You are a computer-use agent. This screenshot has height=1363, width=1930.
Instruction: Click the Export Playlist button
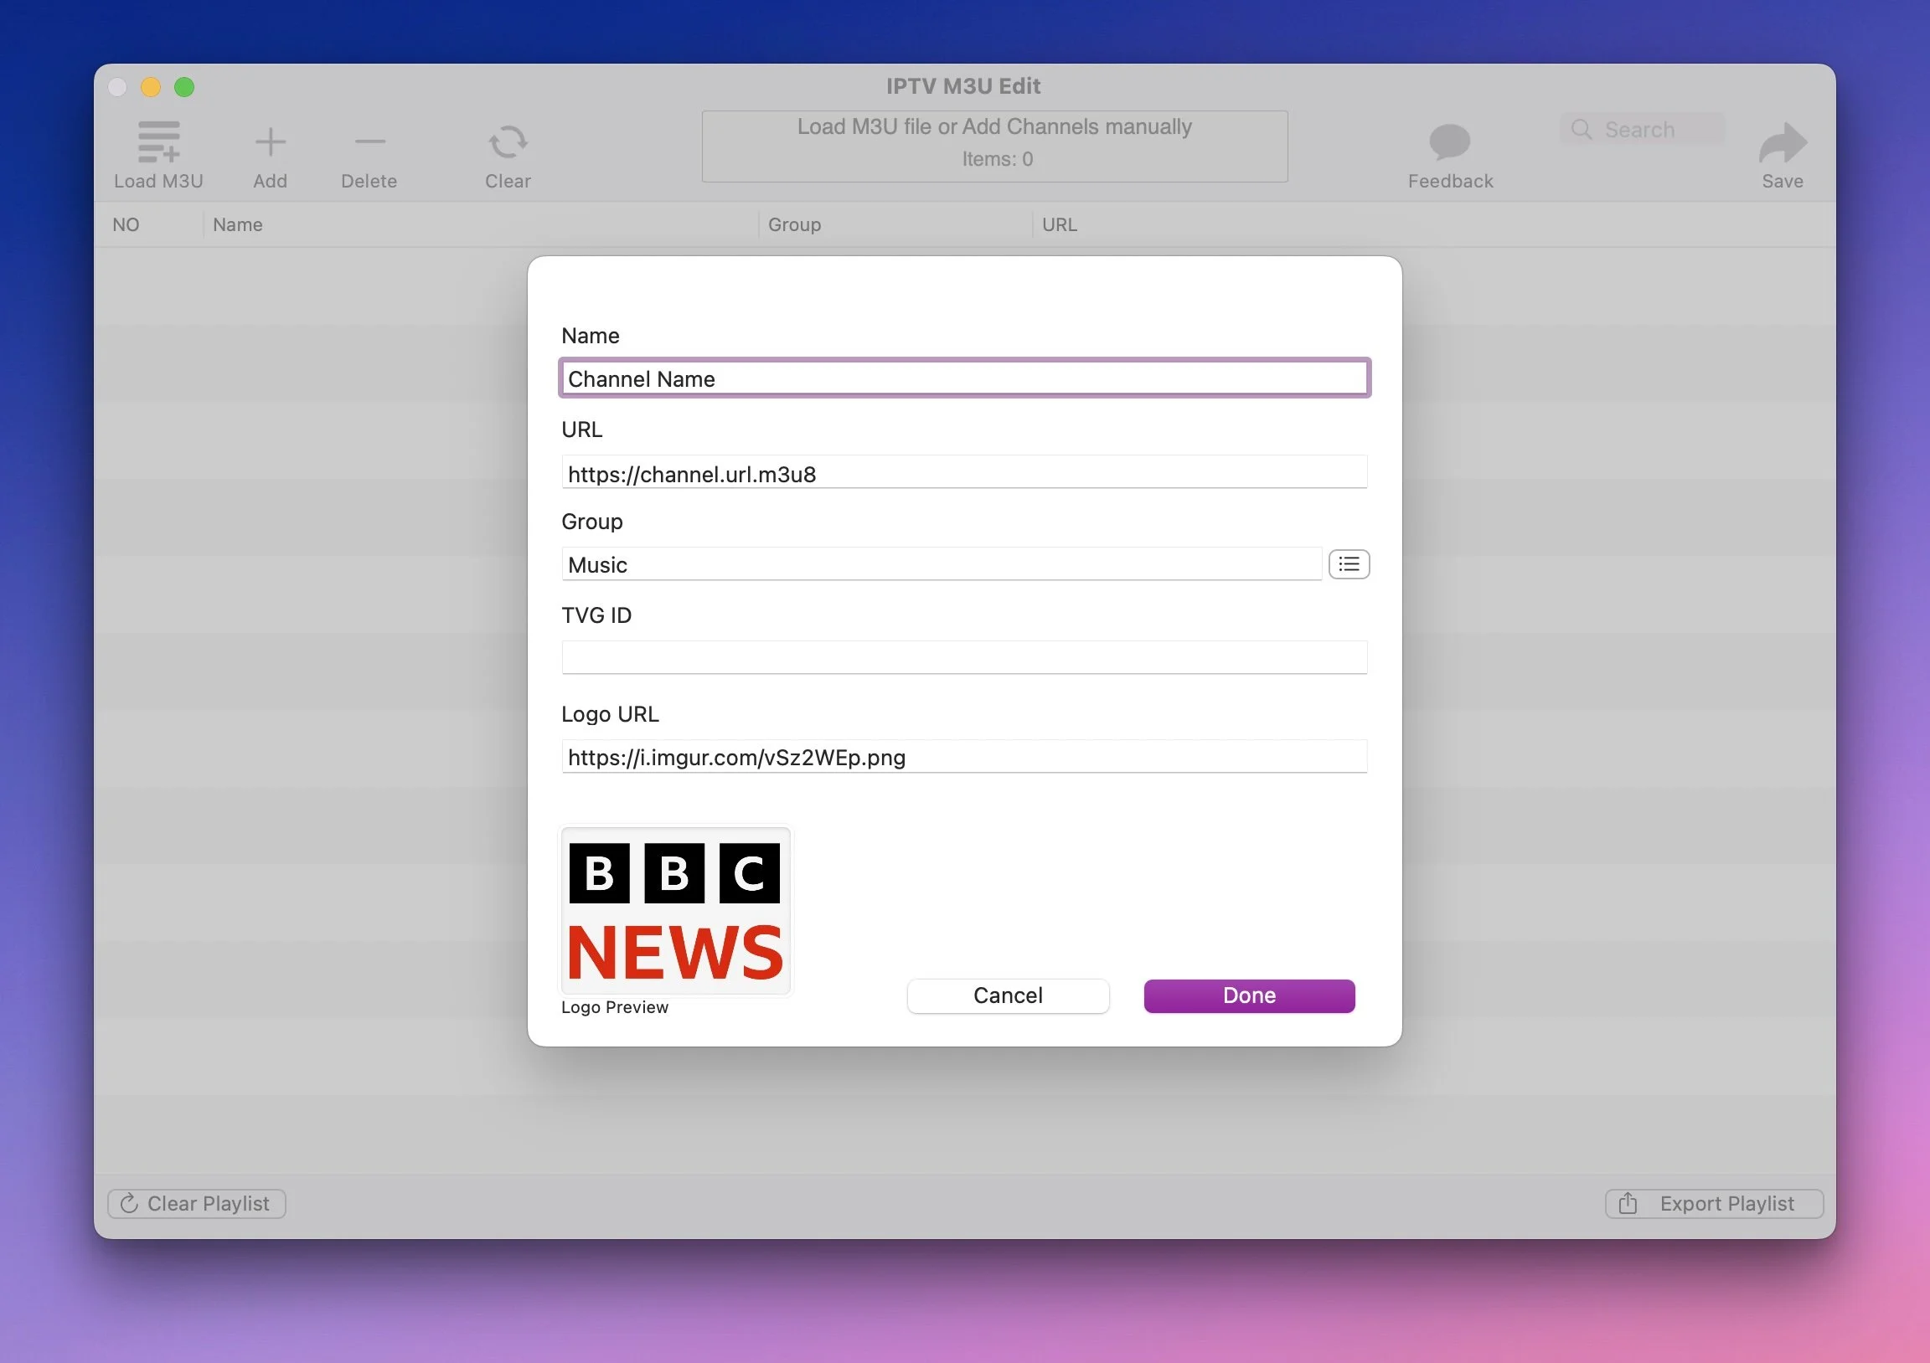[x=1714, y=1203]
